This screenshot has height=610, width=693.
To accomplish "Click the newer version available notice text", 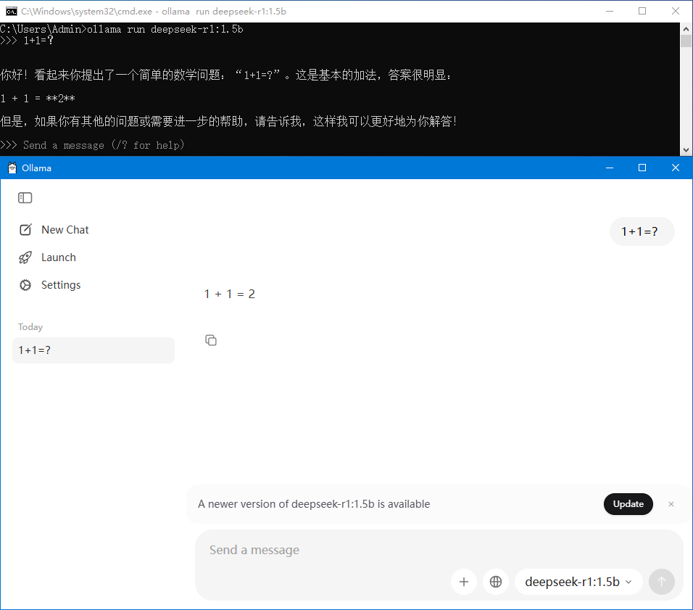I will [314, 504].
